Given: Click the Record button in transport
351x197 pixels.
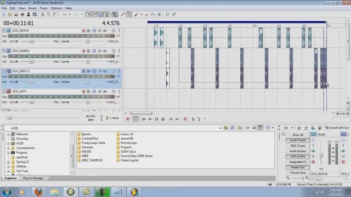Looking at the screenshot, I should [128, 119].
